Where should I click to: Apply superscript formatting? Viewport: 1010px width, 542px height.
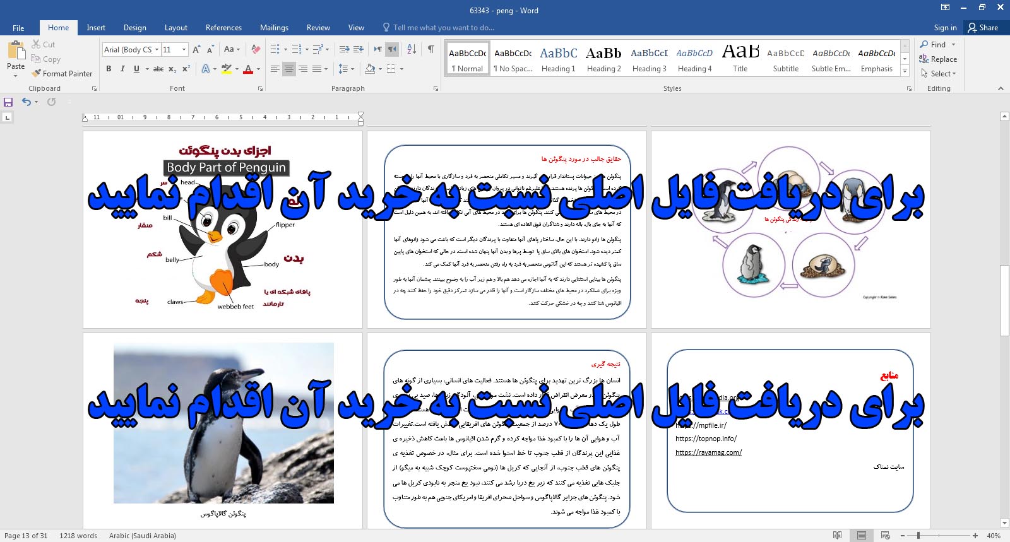click(186, 69)
